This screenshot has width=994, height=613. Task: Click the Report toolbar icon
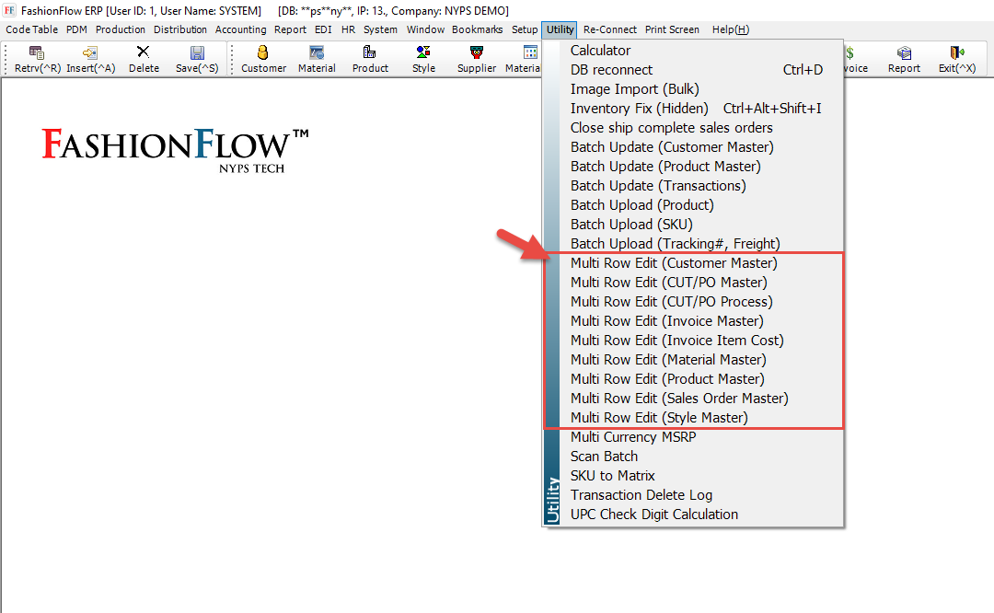(904, 53)
